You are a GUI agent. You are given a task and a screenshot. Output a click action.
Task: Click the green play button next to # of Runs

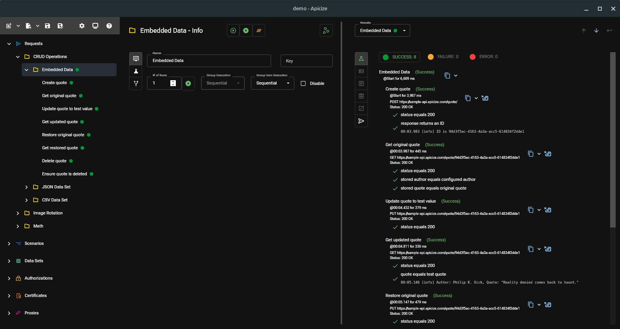[x=188, y=83]
